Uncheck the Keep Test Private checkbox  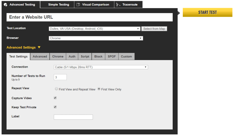(x=55, y=107)
